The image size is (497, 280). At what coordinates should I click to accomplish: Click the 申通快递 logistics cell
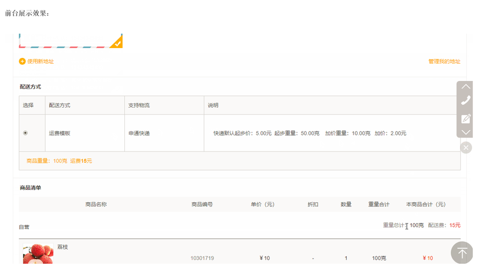(x=139, y=133)
